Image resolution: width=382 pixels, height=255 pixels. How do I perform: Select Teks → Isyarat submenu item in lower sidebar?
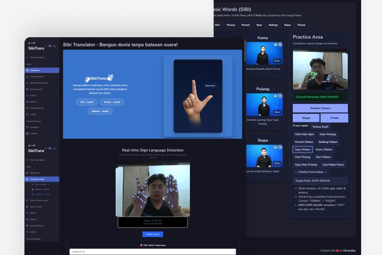[x=40, y=184]
